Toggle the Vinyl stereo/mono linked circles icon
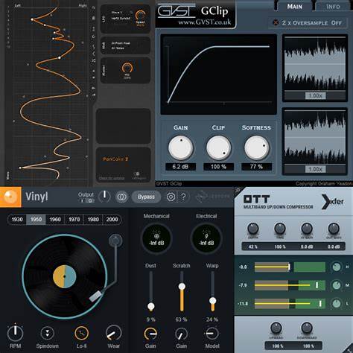353x353 pixels. tap(121, 197)
